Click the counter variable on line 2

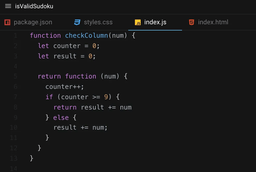pos(67,46)
